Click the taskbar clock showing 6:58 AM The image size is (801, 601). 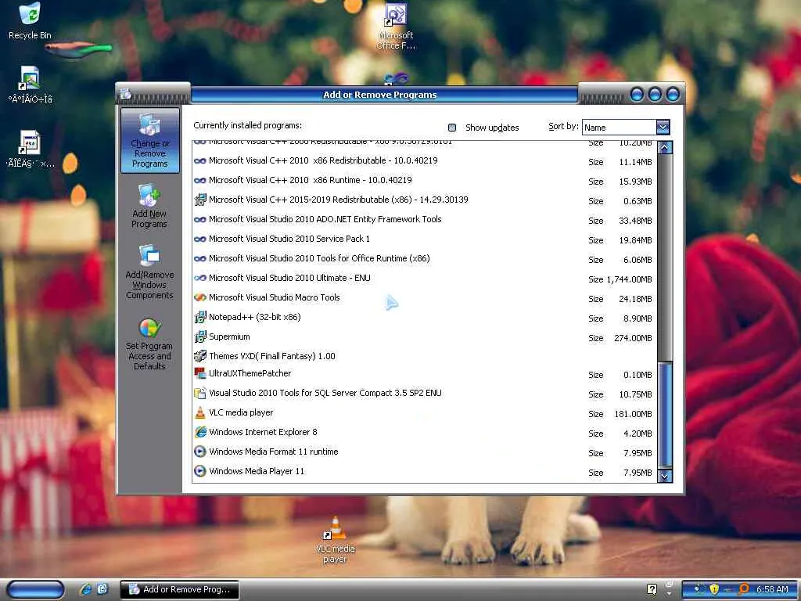(x=772, y=589)
